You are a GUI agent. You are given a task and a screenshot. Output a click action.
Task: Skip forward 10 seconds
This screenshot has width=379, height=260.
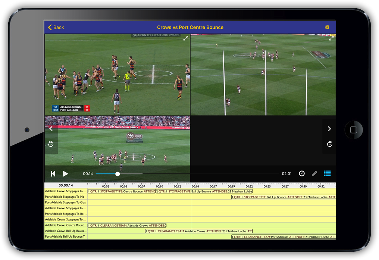[x=329, y=144]
